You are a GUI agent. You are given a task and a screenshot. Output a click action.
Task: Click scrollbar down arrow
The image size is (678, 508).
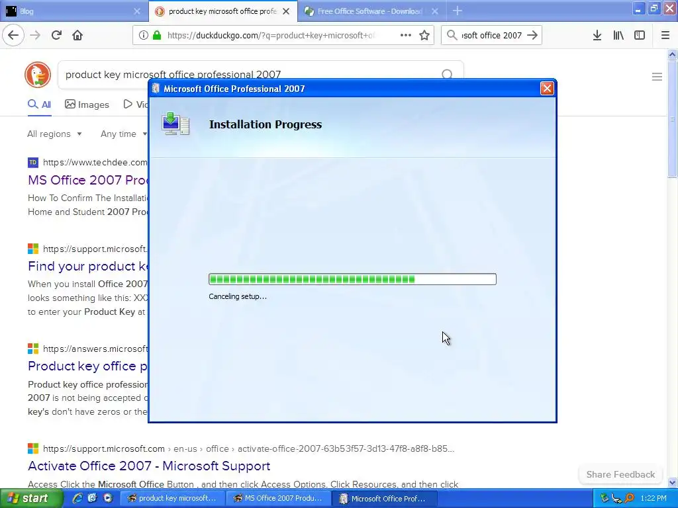pyautogui.click(x=672, y=482)
